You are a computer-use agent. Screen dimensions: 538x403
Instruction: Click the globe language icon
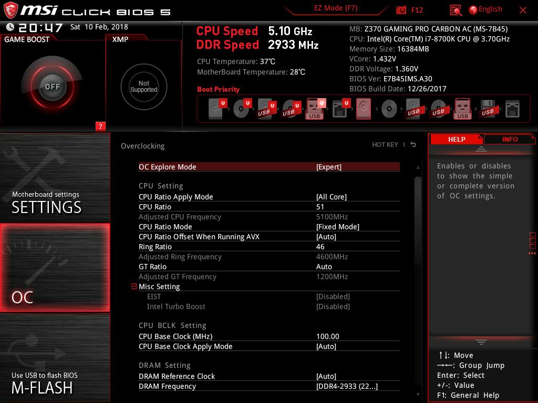(473, 10)
